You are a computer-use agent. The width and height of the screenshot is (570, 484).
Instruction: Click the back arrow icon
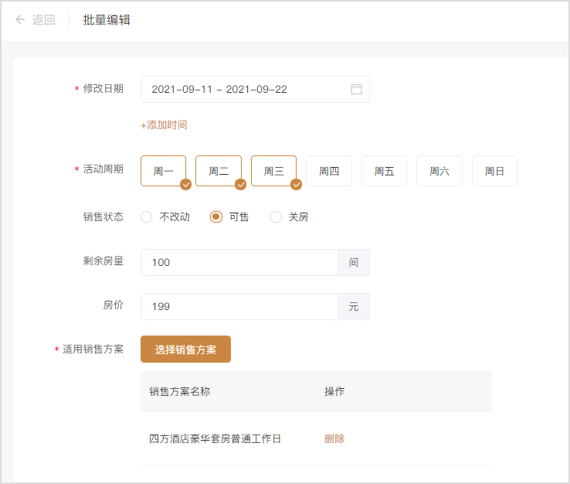click(20, 20)
